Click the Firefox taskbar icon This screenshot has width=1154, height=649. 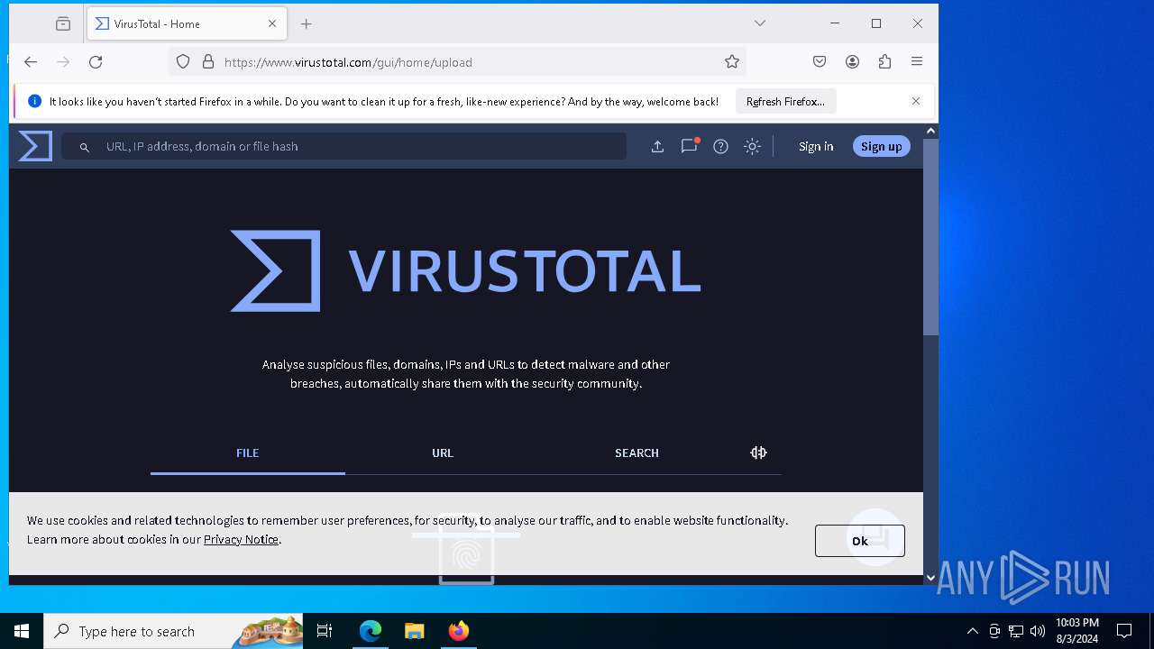click(458, 631)
